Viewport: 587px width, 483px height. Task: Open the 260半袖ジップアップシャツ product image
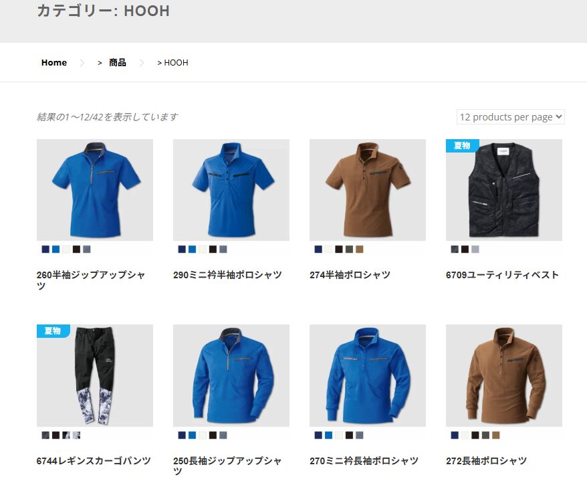[x=95, y=189]
